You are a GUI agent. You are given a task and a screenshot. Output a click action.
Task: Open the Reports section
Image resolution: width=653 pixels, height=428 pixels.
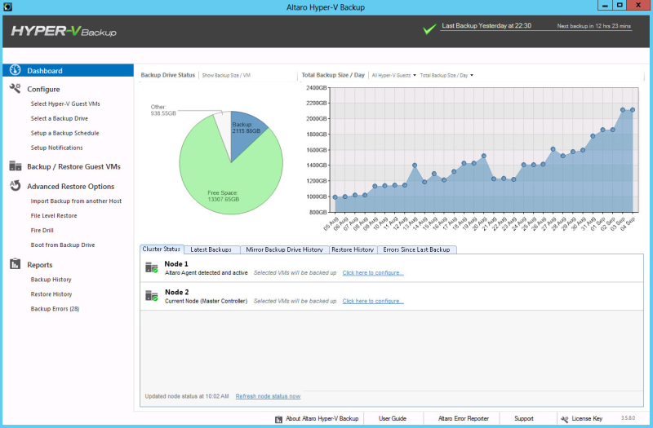(39, 265)
